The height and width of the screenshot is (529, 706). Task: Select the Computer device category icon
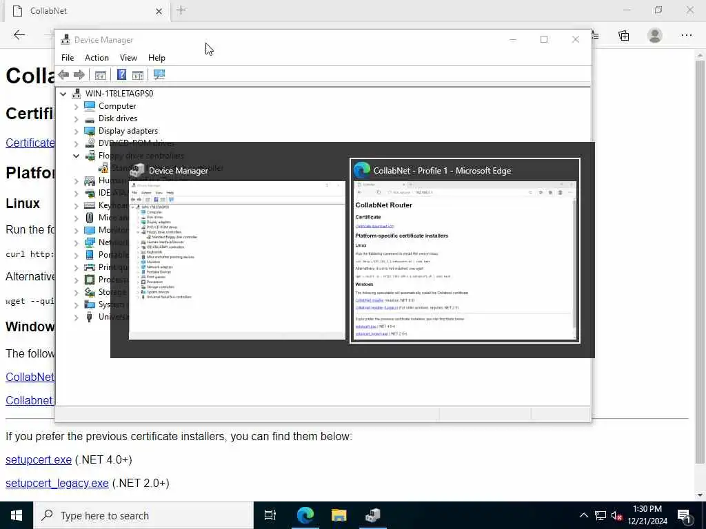pos(90,105)
